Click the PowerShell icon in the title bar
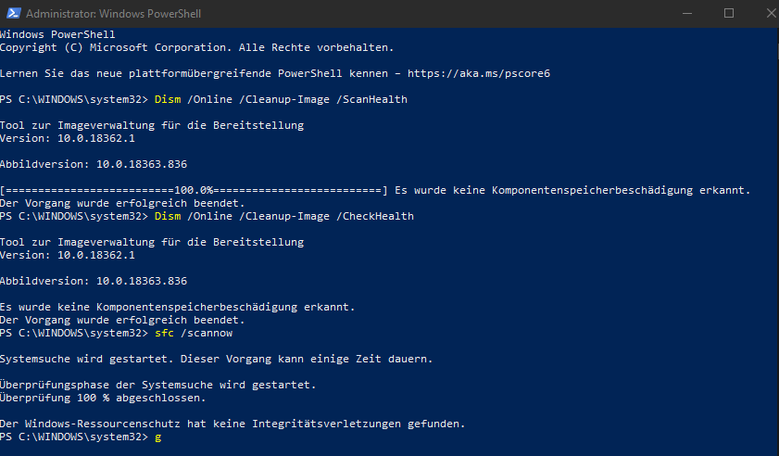The height and width of the screenshot is (456, 779). (12, 13)
